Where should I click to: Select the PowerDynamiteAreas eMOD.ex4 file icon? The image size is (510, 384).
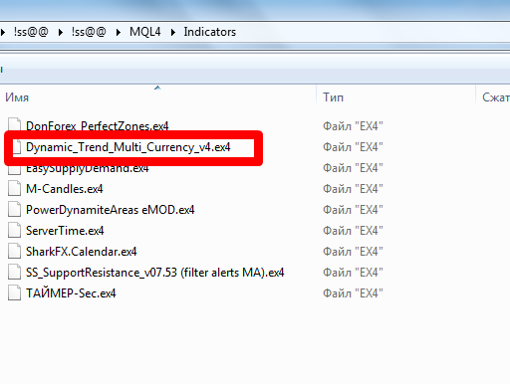pos(14,209)
